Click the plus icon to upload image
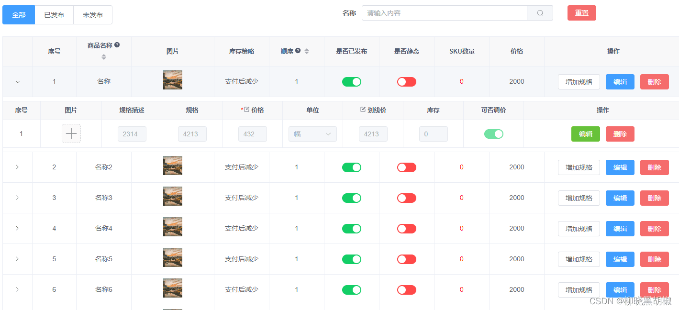The width and height of the screenshot is (679, 310). pos(71,133)
